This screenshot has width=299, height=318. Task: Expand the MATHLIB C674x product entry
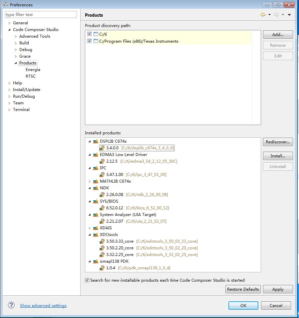pos(90,182)
